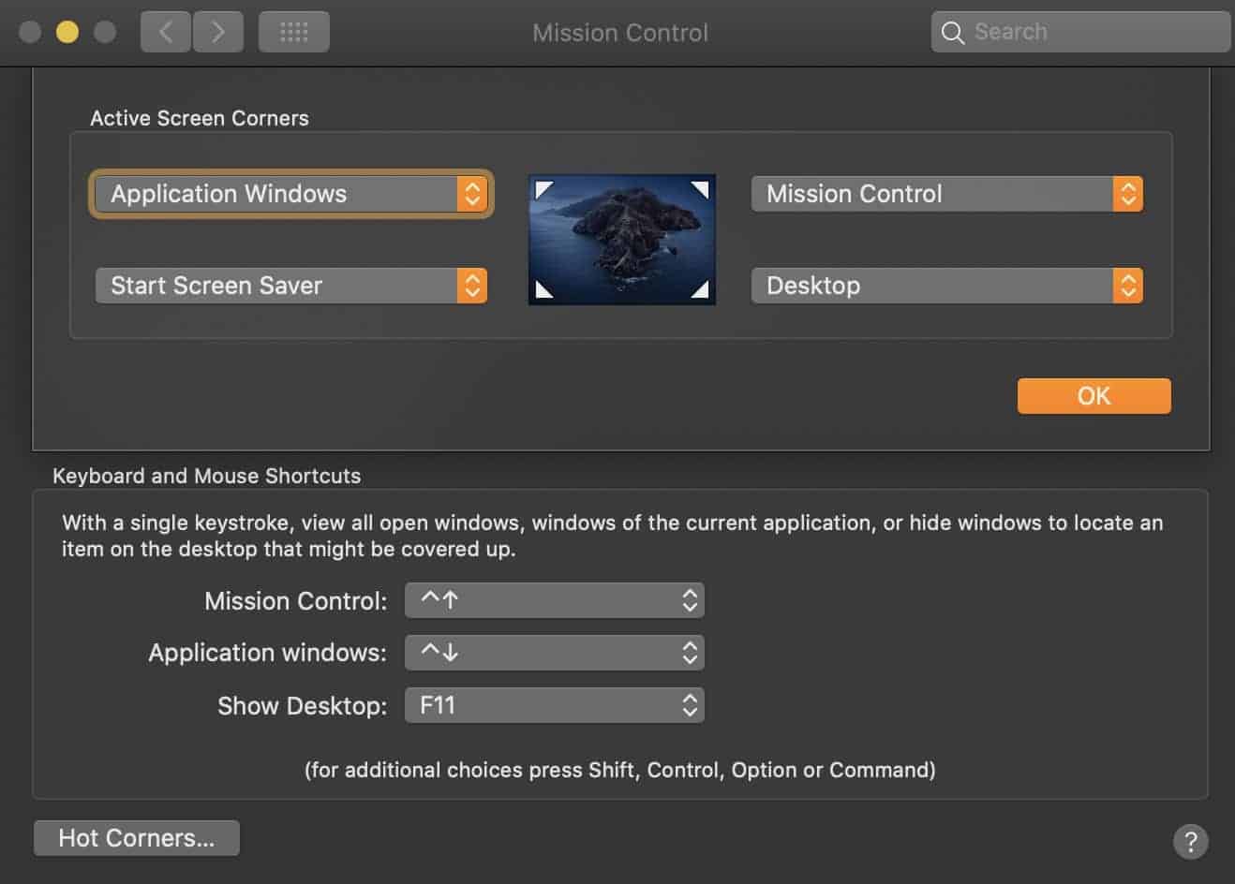Click the forward navigation arrow
This screenshot has width=1235, height=884.
pyautogui.click(x=218, y=33)
